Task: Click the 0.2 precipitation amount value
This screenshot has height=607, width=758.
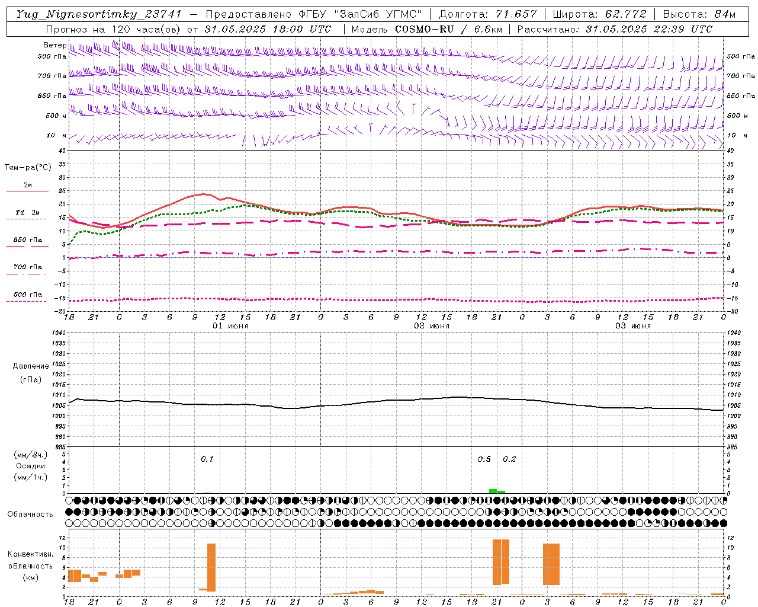Action: [x=509, y=459]
